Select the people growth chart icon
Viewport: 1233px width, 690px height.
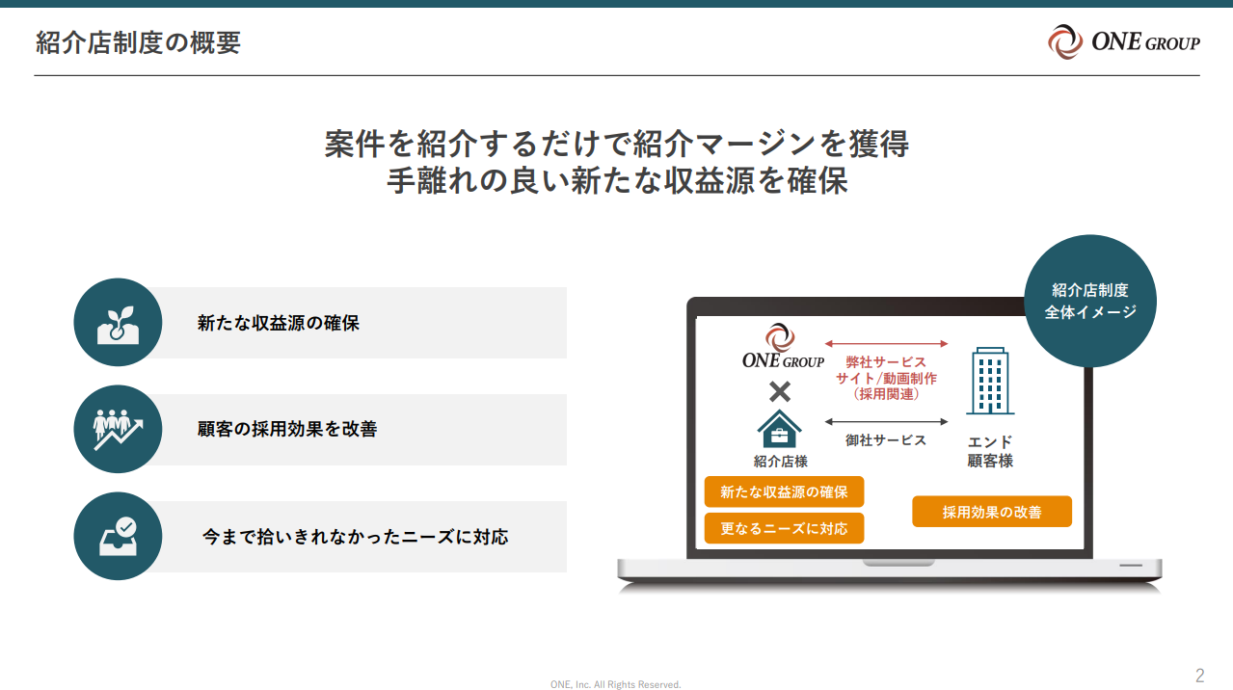point(117,429)
